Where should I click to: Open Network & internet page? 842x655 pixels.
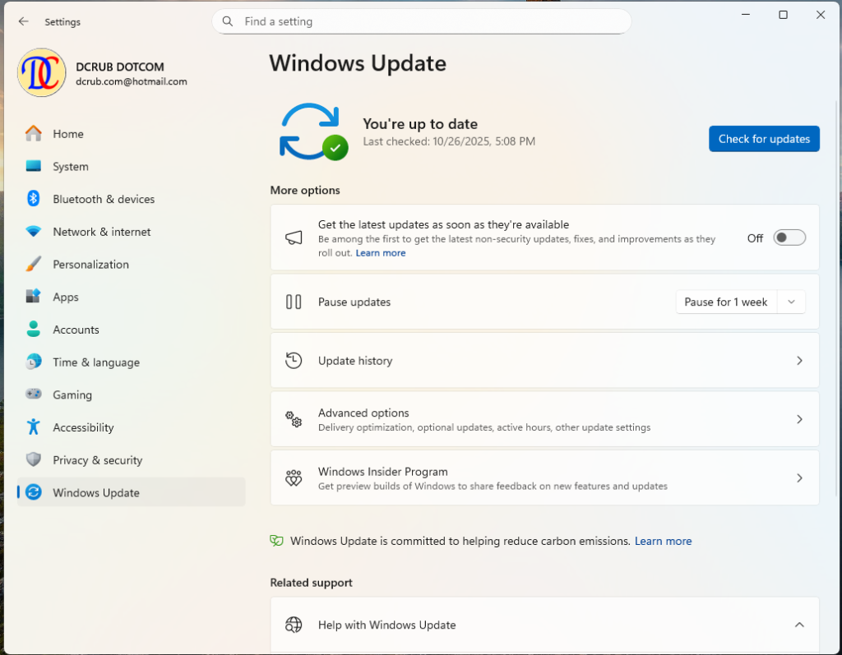click(131, 232)
